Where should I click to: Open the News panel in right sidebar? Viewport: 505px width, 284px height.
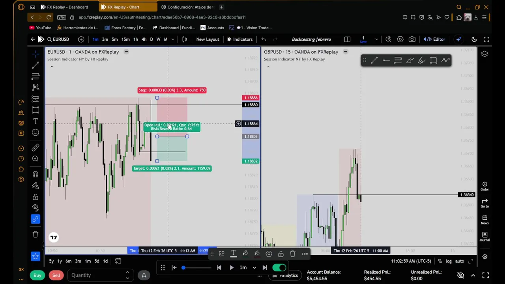[x=484, y=220]
